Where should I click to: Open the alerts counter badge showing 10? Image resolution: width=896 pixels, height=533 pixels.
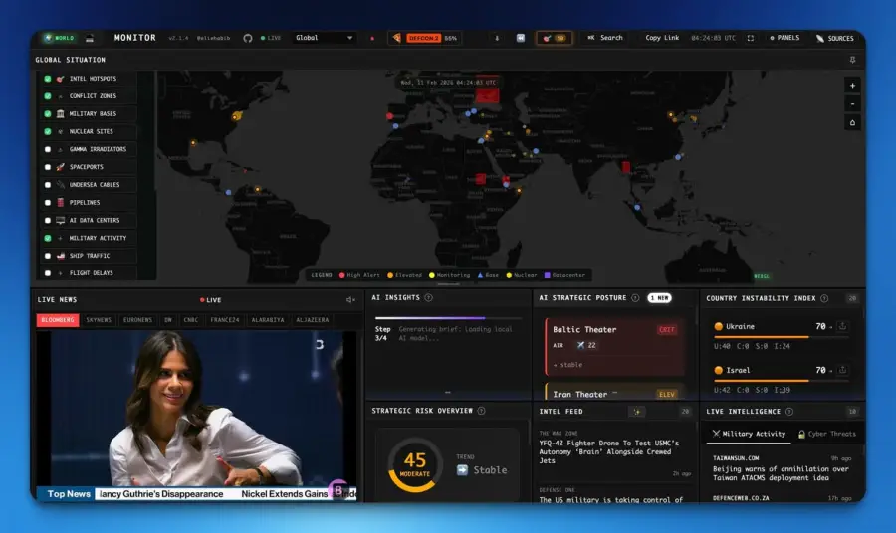554,38
